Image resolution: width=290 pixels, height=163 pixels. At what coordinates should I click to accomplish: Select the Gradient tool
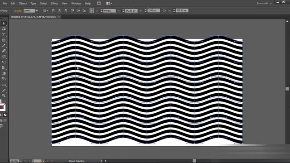coord(4,73)
